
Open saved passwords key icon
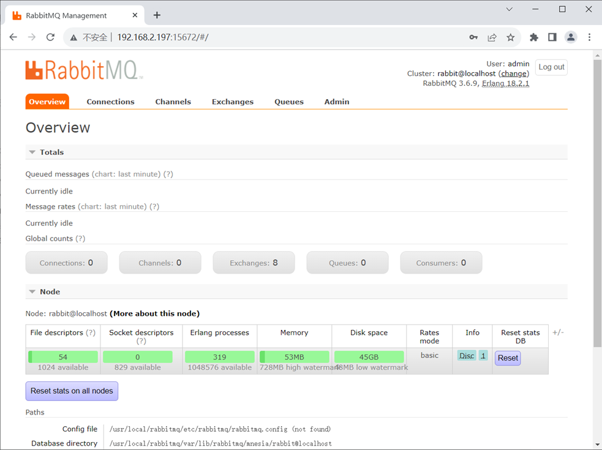(x=473, y=37)
